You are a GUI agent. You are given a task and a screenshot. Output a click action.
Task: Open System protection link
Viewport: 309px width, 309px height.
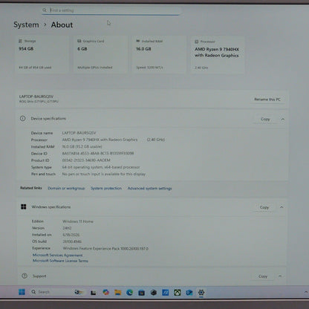tap(106, 188)
